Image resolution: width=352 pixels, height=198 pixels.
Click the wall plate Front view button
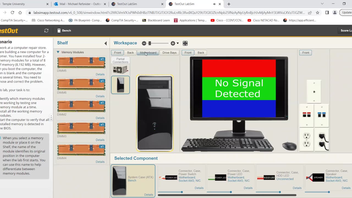[306, 53]
